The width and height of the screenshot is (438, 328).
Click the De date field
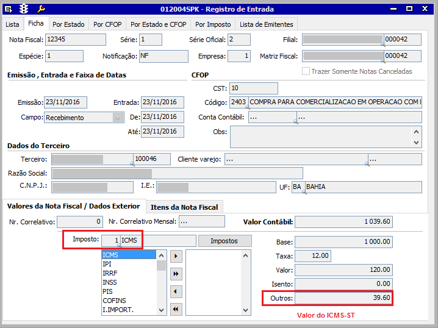pos(163,117)
